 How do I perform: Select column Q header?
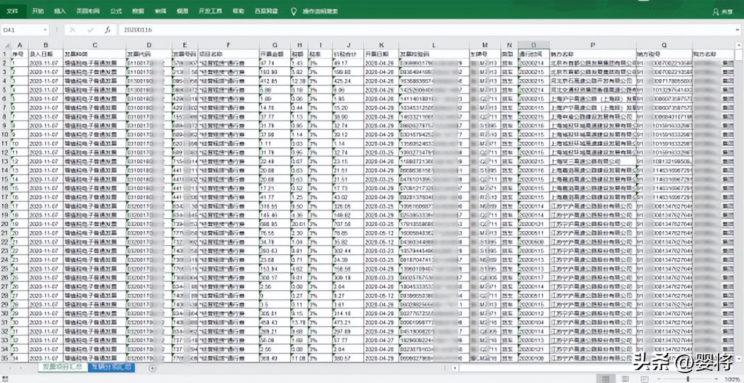664,45
